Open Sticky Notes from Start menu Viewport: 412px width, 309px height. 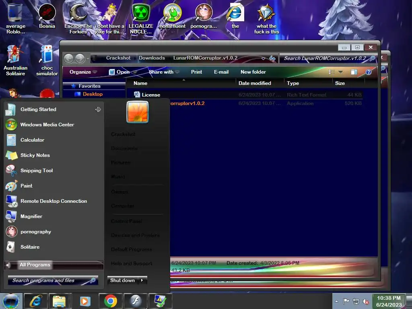point(54,155)
